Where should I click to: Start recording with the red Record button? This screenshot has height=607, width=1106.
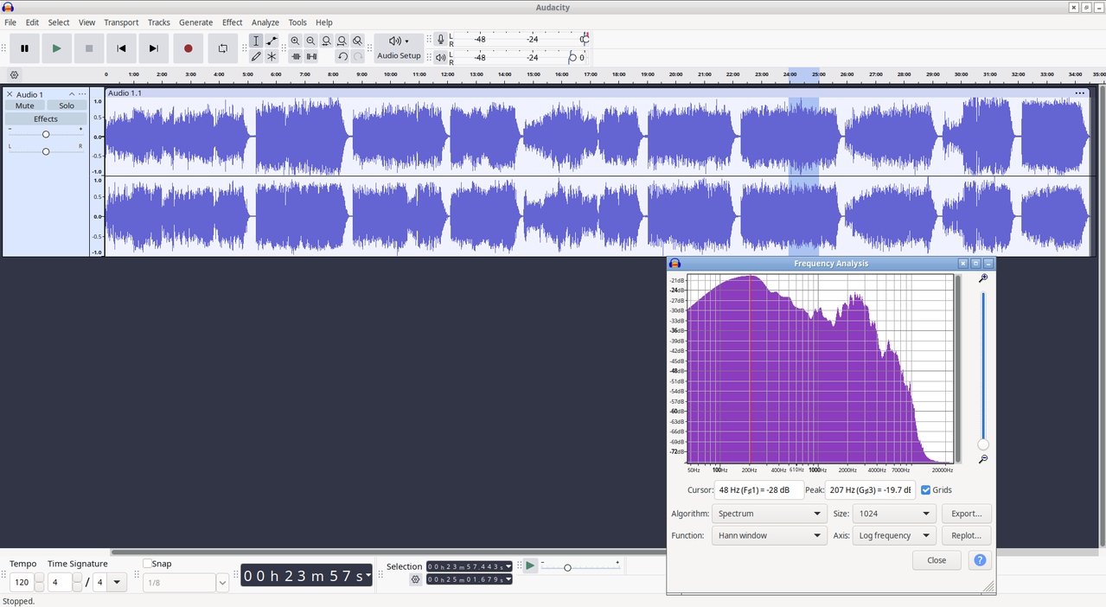pos(189,48)
